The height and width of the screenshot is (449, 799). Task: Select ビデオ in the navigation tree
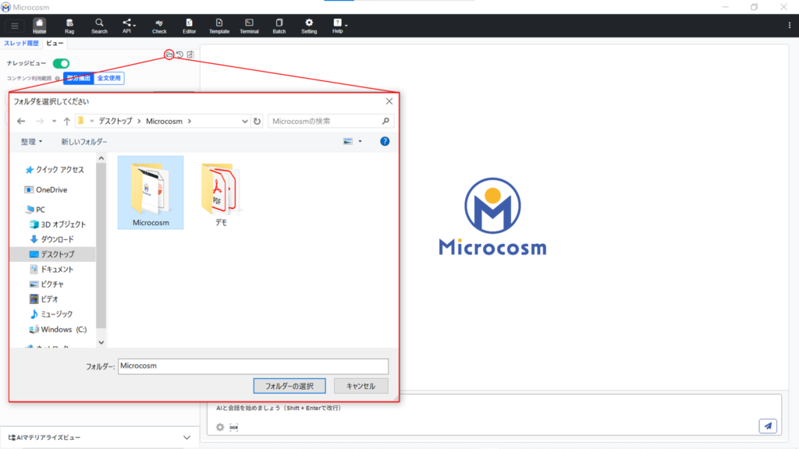pyautogui.click(x=44, y=299)
